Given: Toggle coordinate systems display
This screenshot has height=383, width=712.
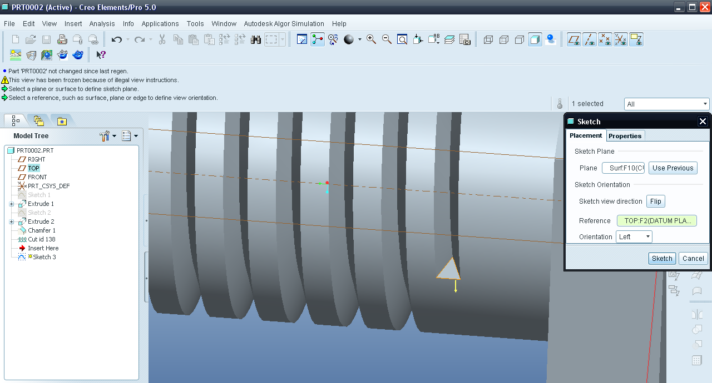Looking at the screenshot, I should point(621,39).
